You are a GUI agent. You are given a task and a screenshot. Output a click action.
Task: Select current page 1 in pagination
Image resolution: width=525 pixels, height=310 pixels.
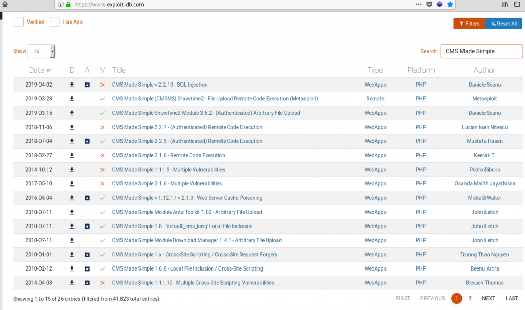(x=457, y=298)
